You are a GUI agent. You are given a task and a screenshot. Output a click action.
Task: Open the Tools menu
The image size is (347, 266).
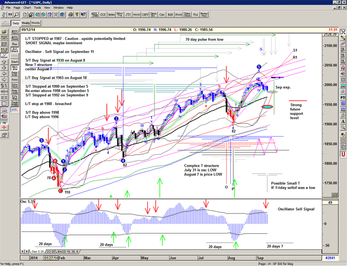point(38,8)
